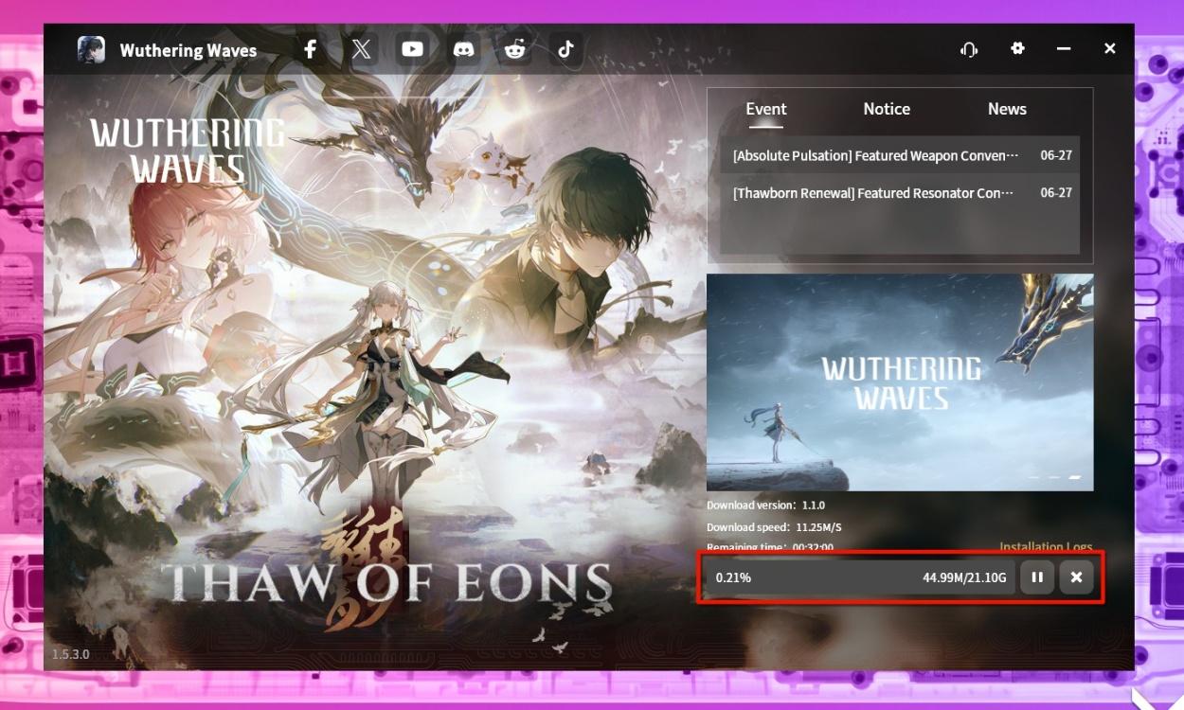Click the launcher version 1.5.3.0 label
Image resolution: width=1184 pixels, height=710 pixels.
(x=70, y=654)
